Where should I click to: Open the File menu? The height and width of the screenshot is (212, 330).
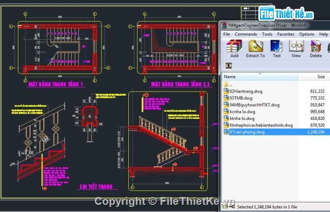(226, 34)
